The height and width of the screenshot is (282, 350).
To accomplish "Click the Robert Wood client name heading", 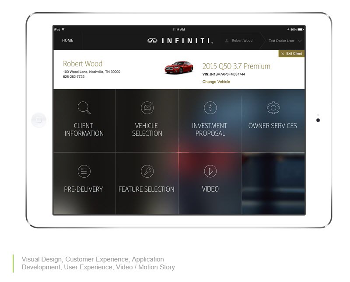I will (x=83, y=64).
